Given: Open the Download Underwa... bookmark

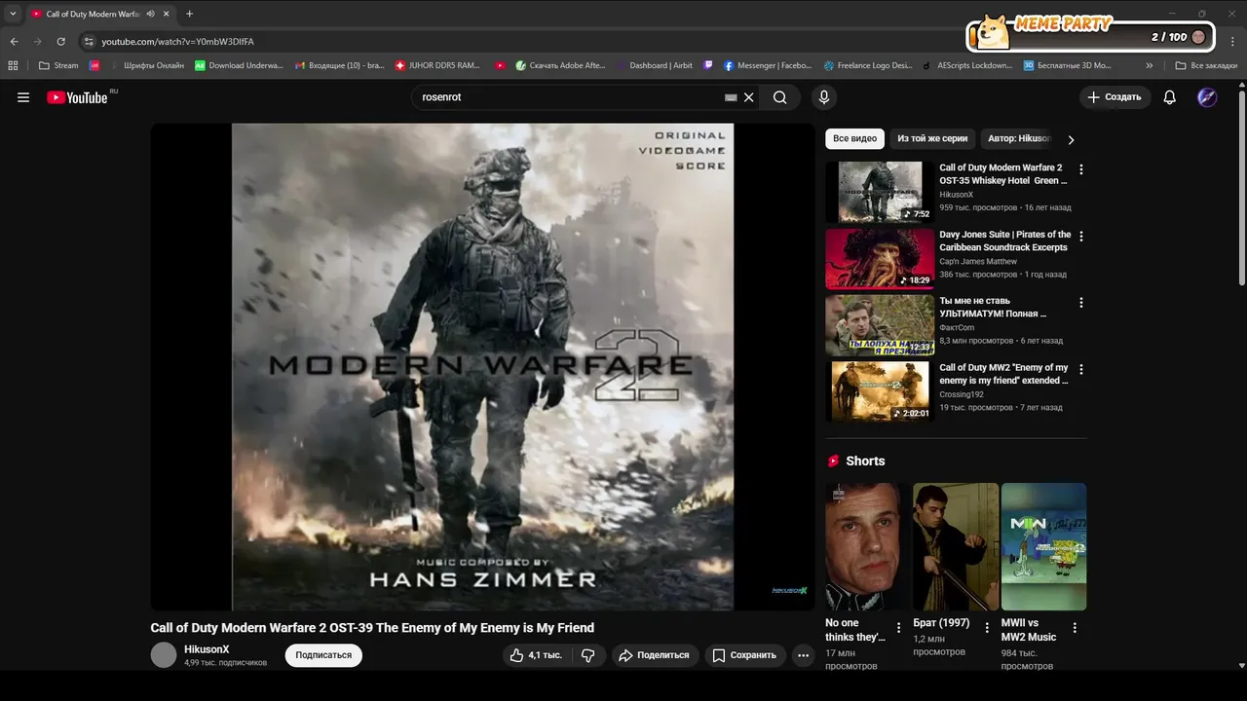Looking at the screenshot, I should point(240,65).
